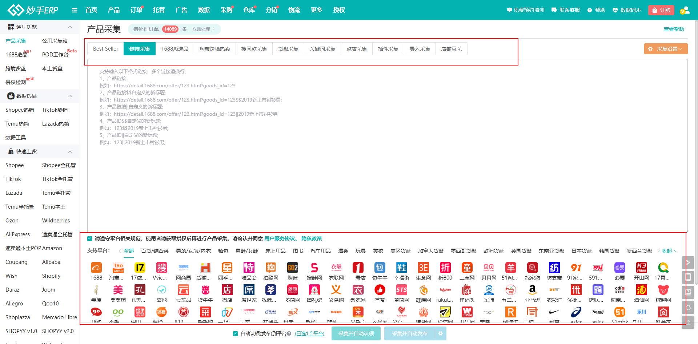The height and width of the screenshot is (344, 698).
Task: Pick the 一号店 platform icon
Action: click(358, 268)
